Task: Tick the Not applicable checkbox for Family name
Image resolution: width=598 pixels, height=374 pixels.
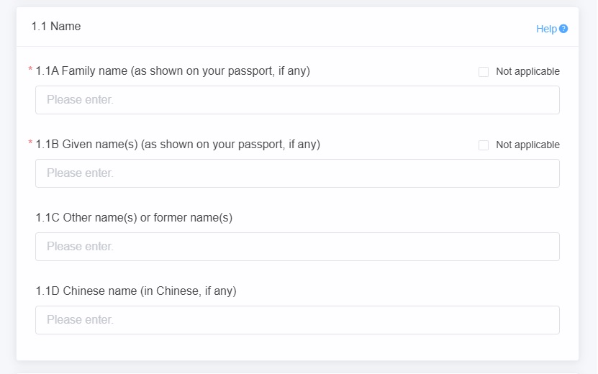Action: click(484, 72)
